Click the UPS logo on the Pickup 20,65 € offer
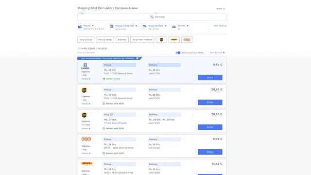The width and height of the screenshot is (311, 175). [84, 90]
